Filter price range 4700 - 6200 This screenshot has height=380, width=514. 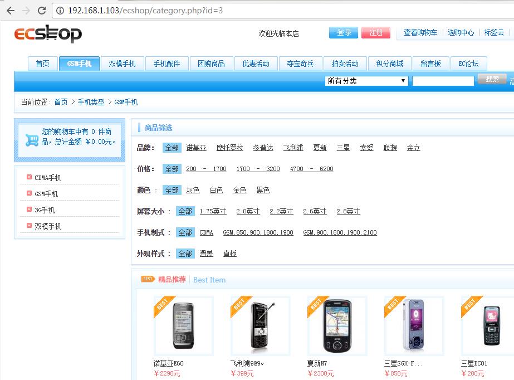pos(311,169)
